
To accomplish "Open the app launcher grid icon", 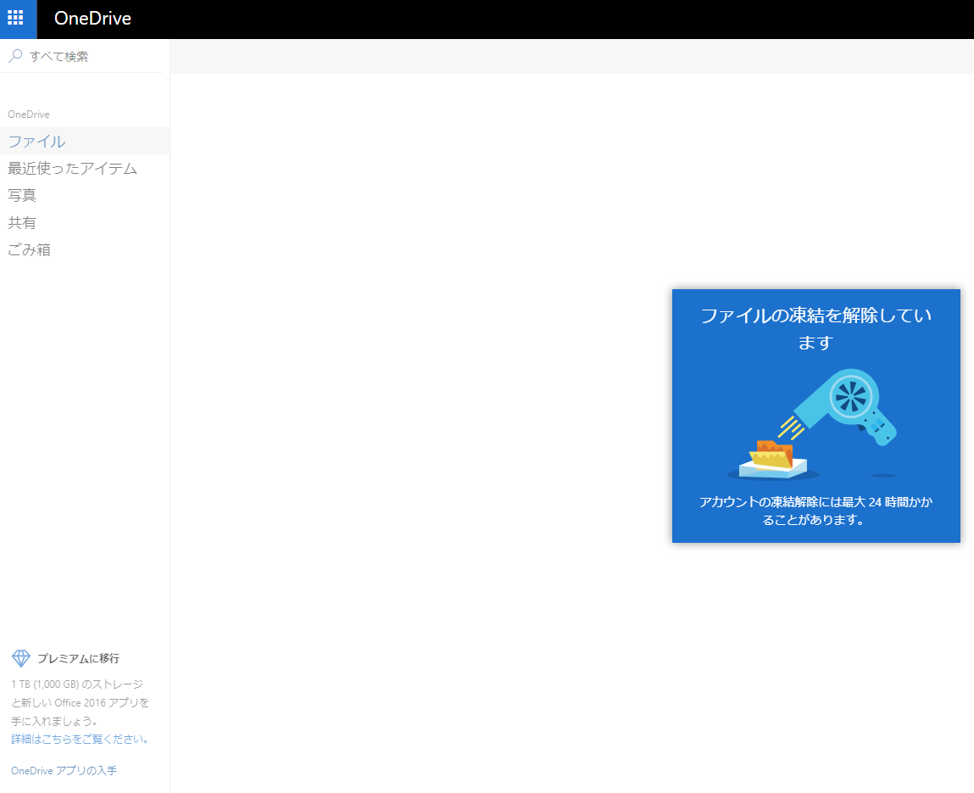I will click(15, 18).
